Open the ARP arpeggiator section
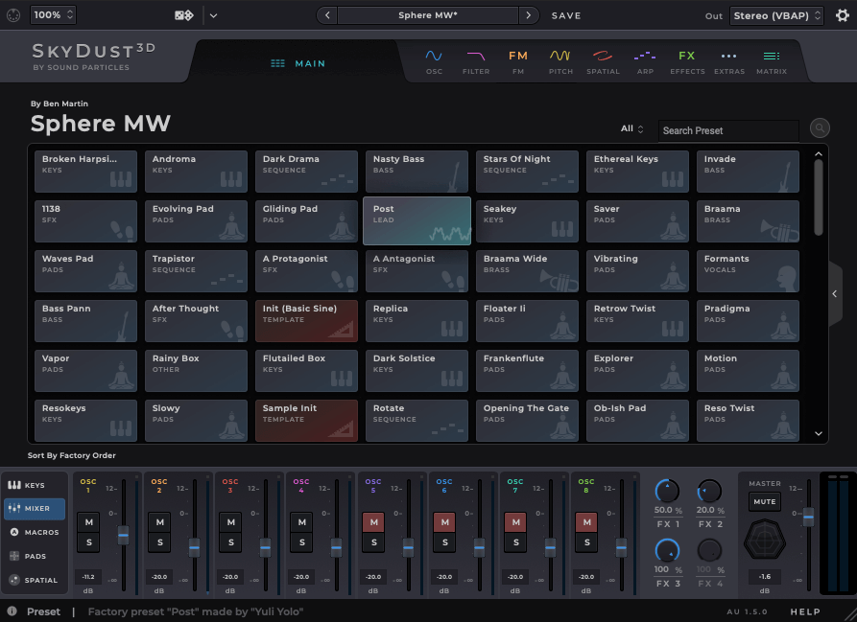This screenshot has height=622, width=857. [x=645, y=61]
